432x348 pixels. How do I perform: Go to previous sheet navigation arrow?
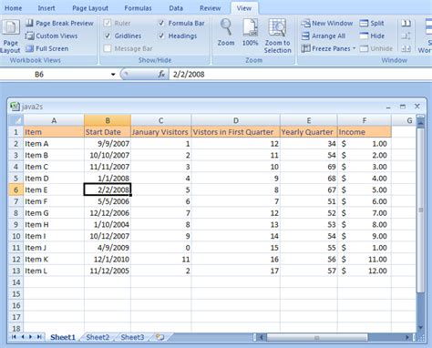tap(22, 337)
